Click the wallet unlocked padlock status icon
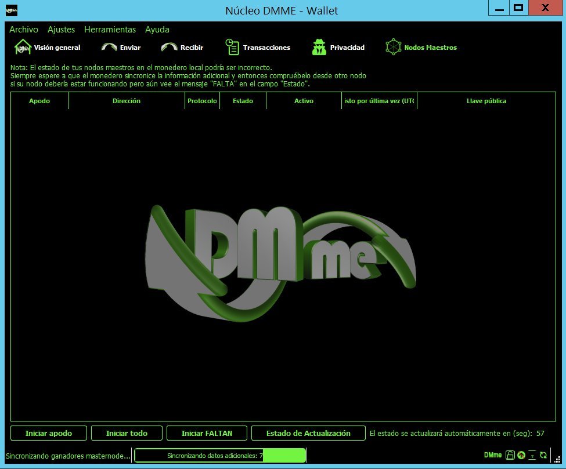This screenshot has width=566, height=469. [x=510, y=455]
